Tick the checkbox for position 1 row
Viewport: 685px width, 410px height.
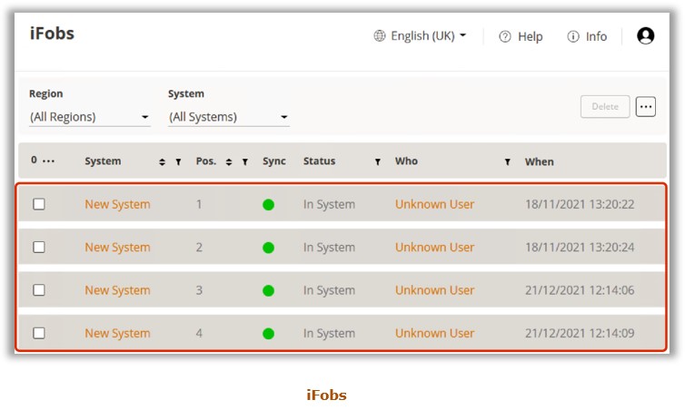tap(39, 204)
